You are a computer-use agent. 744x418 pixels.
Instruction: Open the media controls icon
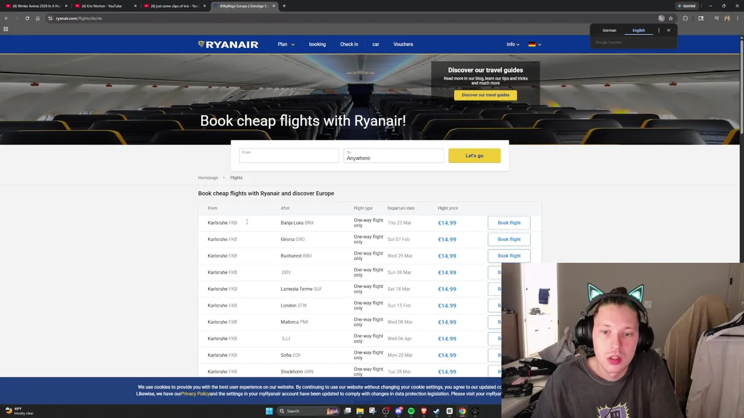pos(717,18)
